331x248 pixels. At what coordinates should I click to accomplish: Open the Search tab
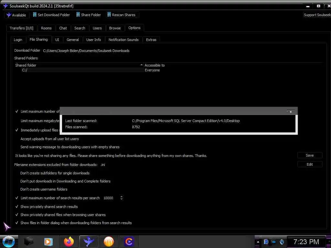pyautogui.click(x=80, y=28)
